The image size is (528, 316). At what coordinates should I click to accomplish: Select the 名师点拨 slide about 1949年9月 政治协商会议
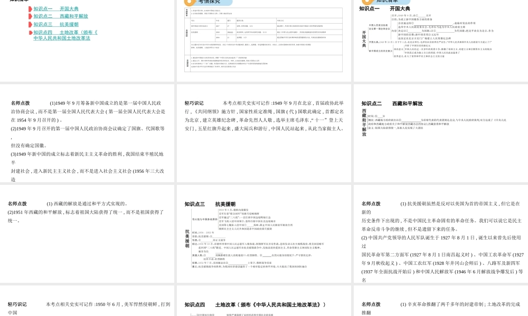tap(87, 133)
